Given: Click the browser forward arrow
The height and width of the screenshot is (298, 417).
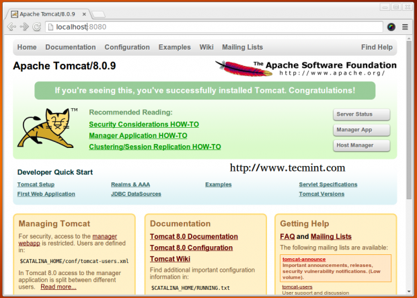Looking at the screenshot, I should [x=24, y=27].
